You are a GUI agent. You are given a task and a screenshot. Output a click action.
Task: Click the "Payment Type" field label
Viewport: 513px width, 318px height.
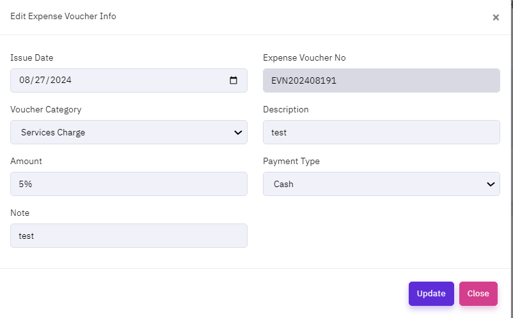(x=291, y=161)
